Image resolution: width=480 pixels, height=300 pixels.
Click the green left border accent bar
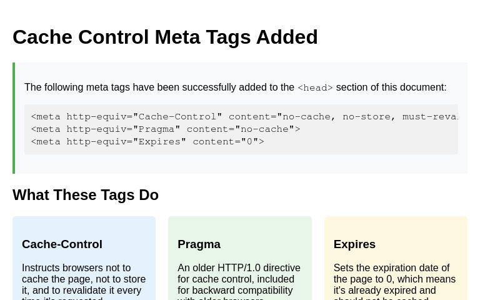14,118
